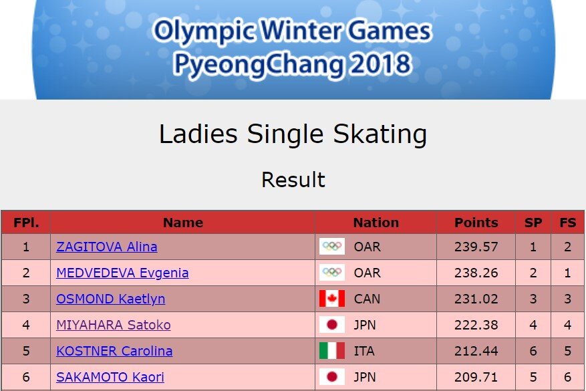Click the OAR Olympic rings flag beside Zagitova
The height and width of the screenshot is (391, 586).
[332, 247]
